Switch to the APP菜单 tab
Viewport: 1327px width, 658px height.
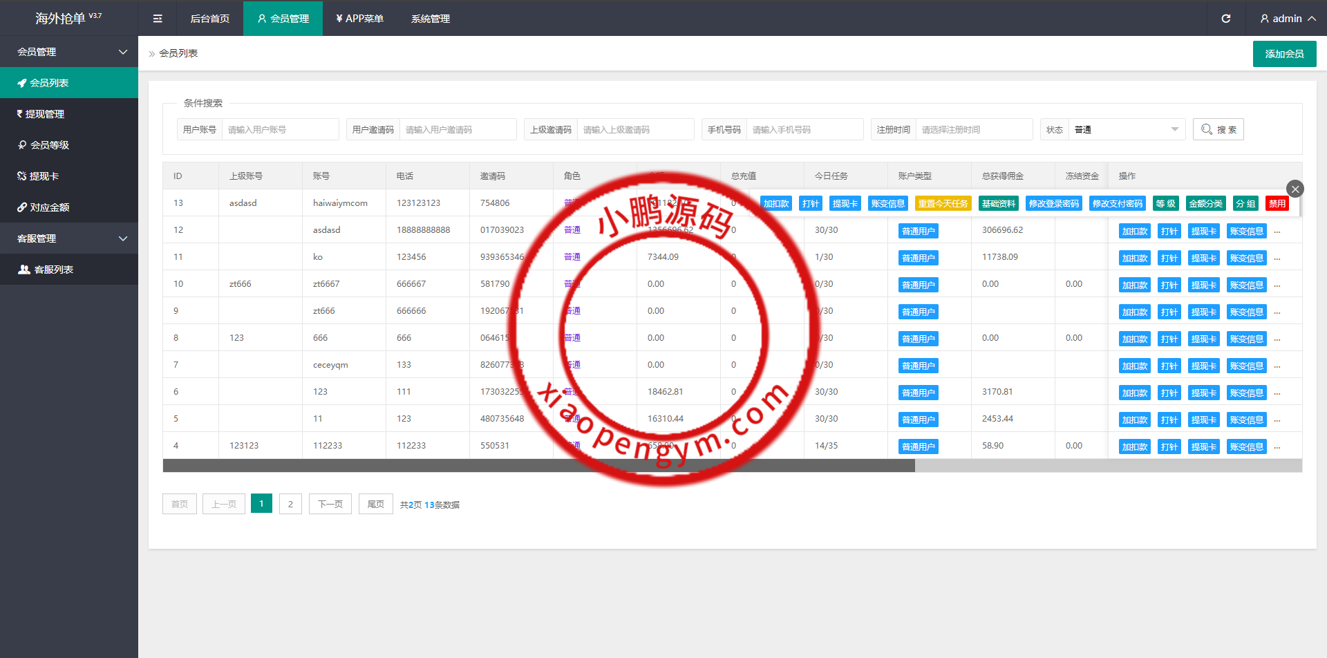[x=359, y=19]
